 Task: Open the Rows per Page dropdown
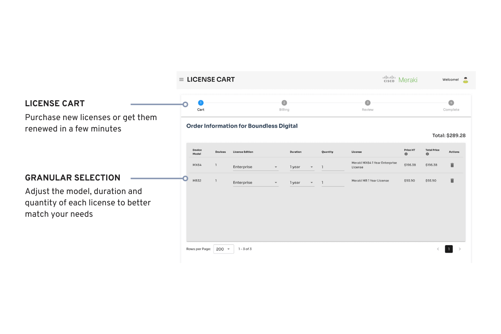223,249
